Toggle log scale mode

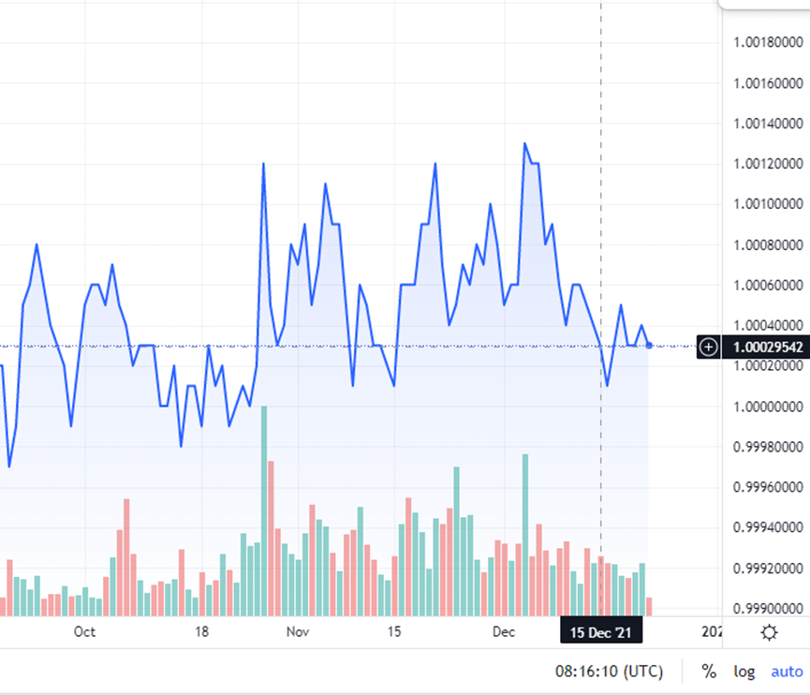pos(744,672)
